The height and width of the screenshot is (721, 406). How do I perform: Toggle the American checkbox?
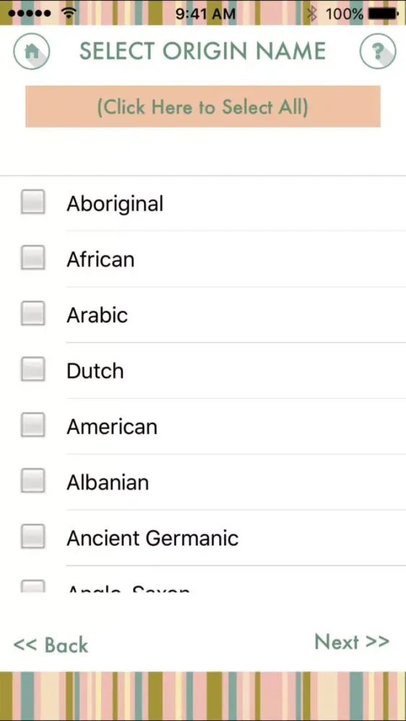click(x=32, y=425)
